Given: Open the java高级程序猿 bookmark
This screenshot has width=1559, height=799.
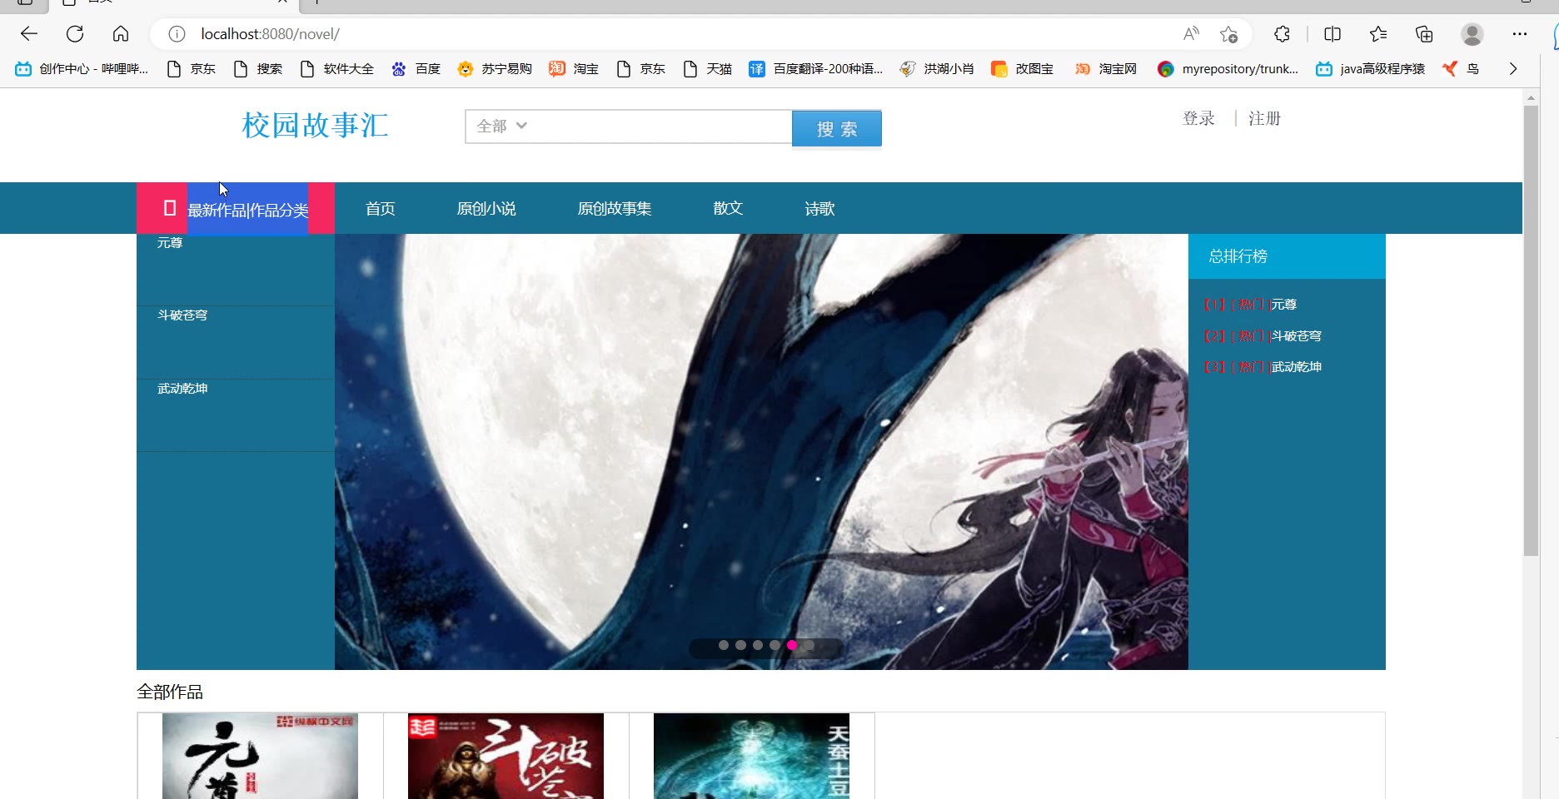Looking at the screenshot, I should coord(1370,69).
